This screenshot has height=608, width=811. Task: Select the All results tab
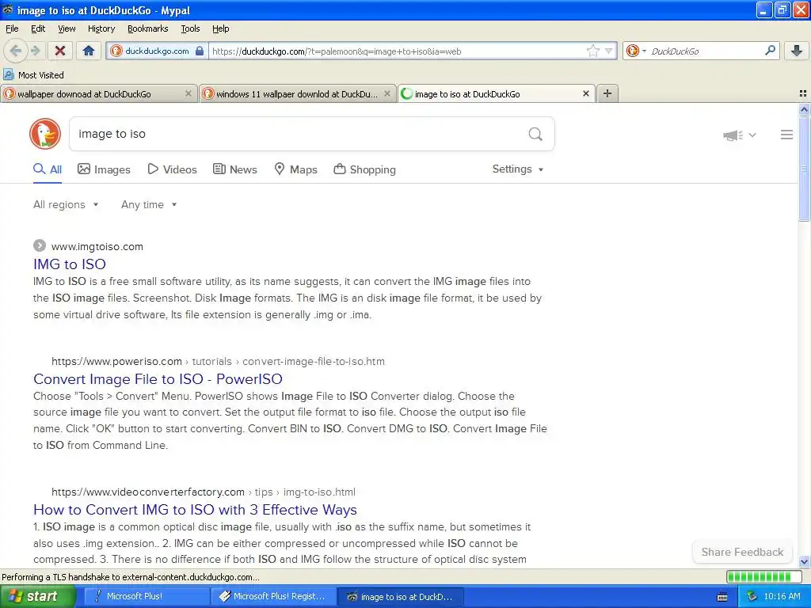[48, 169]
